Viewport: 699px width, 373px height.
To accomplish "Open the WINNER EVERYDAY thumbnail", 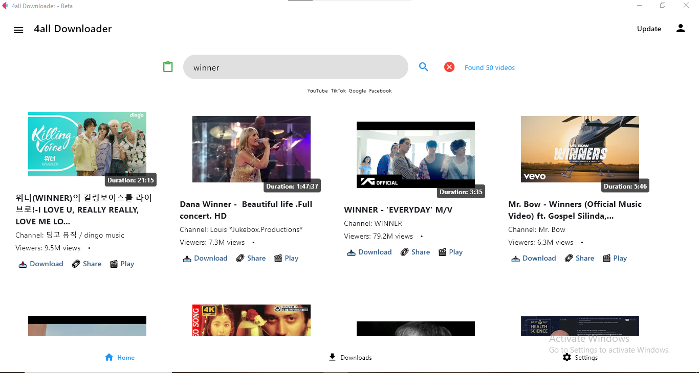I will coord(416,155).
